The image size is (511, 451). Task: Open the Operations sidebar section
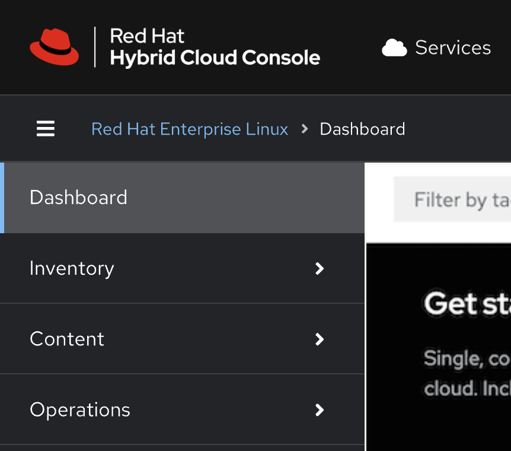80,409
